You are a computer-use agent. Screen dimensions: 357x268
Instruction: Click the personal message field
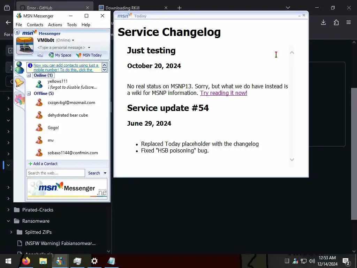click(x=61, y=47)
